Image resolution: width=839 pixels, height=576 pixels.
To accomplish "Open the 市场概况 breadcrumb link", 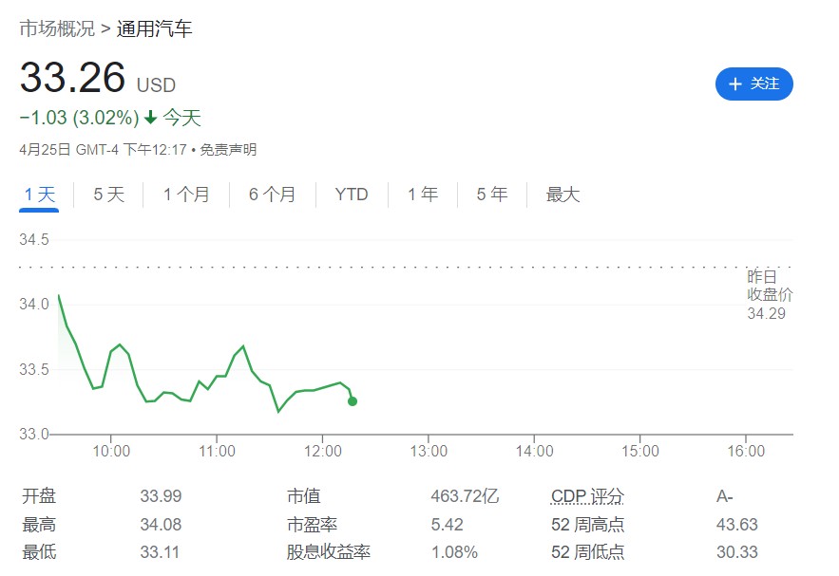I will [57, 28].
